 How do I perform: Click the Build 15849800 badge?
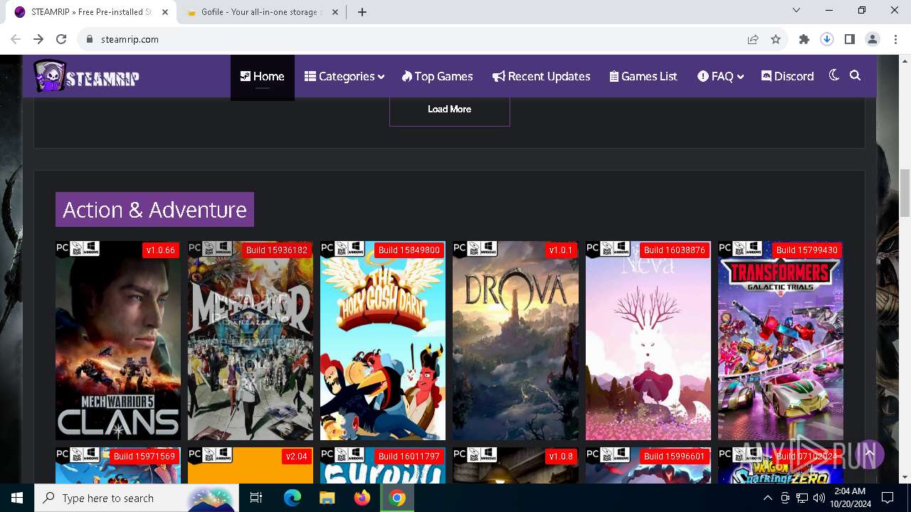[x=409, y=250]
